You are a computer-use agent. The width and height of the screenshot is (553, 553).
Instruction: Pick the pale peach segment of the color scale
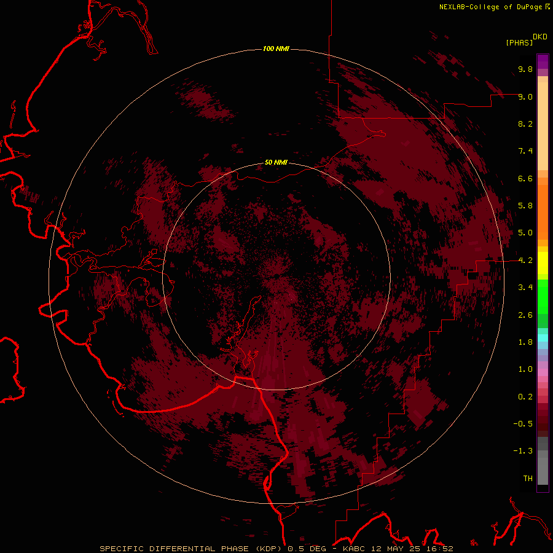543,126
